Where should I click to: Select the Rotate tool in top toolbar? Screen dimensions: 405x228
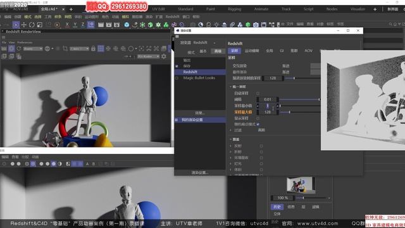pos(32,25)
